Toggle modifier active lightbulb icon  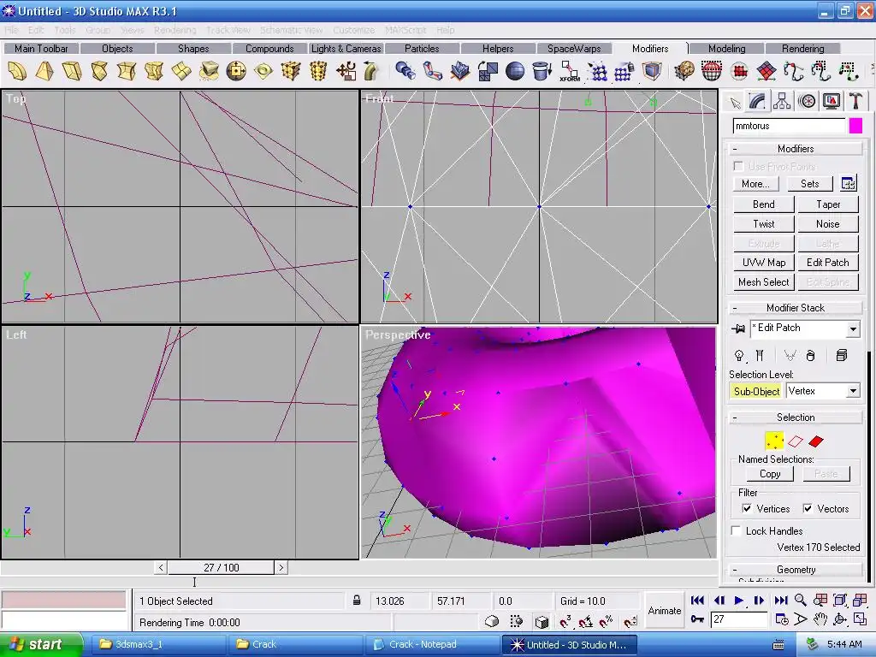pyautogui.click(x=739, y=355)
